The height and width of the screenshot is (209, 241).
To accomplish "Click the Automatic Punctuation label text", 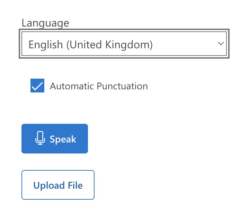I will pos(99,86).
